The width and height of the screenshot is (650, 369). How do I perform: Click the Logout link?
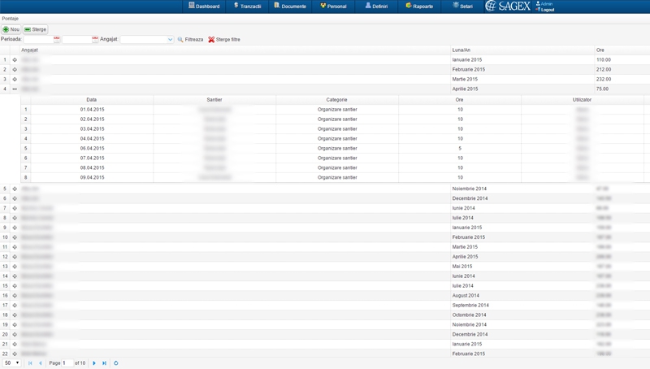coord(547,10)
